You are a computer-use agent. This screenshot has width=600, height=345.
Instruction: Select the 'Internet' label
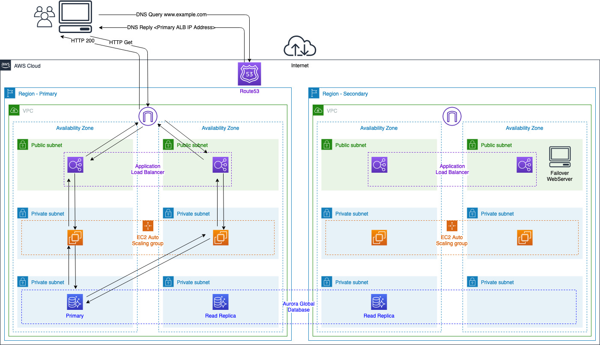point(300,66)
